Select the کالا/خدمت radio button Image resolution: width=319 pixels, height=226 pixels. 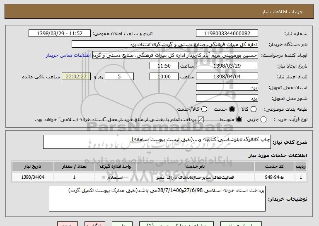tap(204, 109)
